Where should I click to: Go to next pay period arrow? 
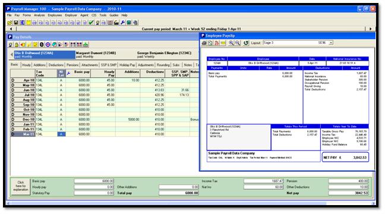pos(370,29)
